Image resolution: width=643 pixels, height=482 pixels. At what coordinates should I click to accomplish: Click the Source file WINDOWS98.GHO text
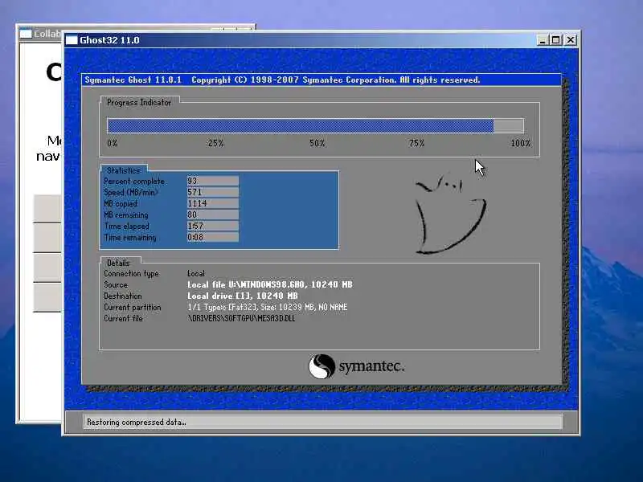pos(270,284)
